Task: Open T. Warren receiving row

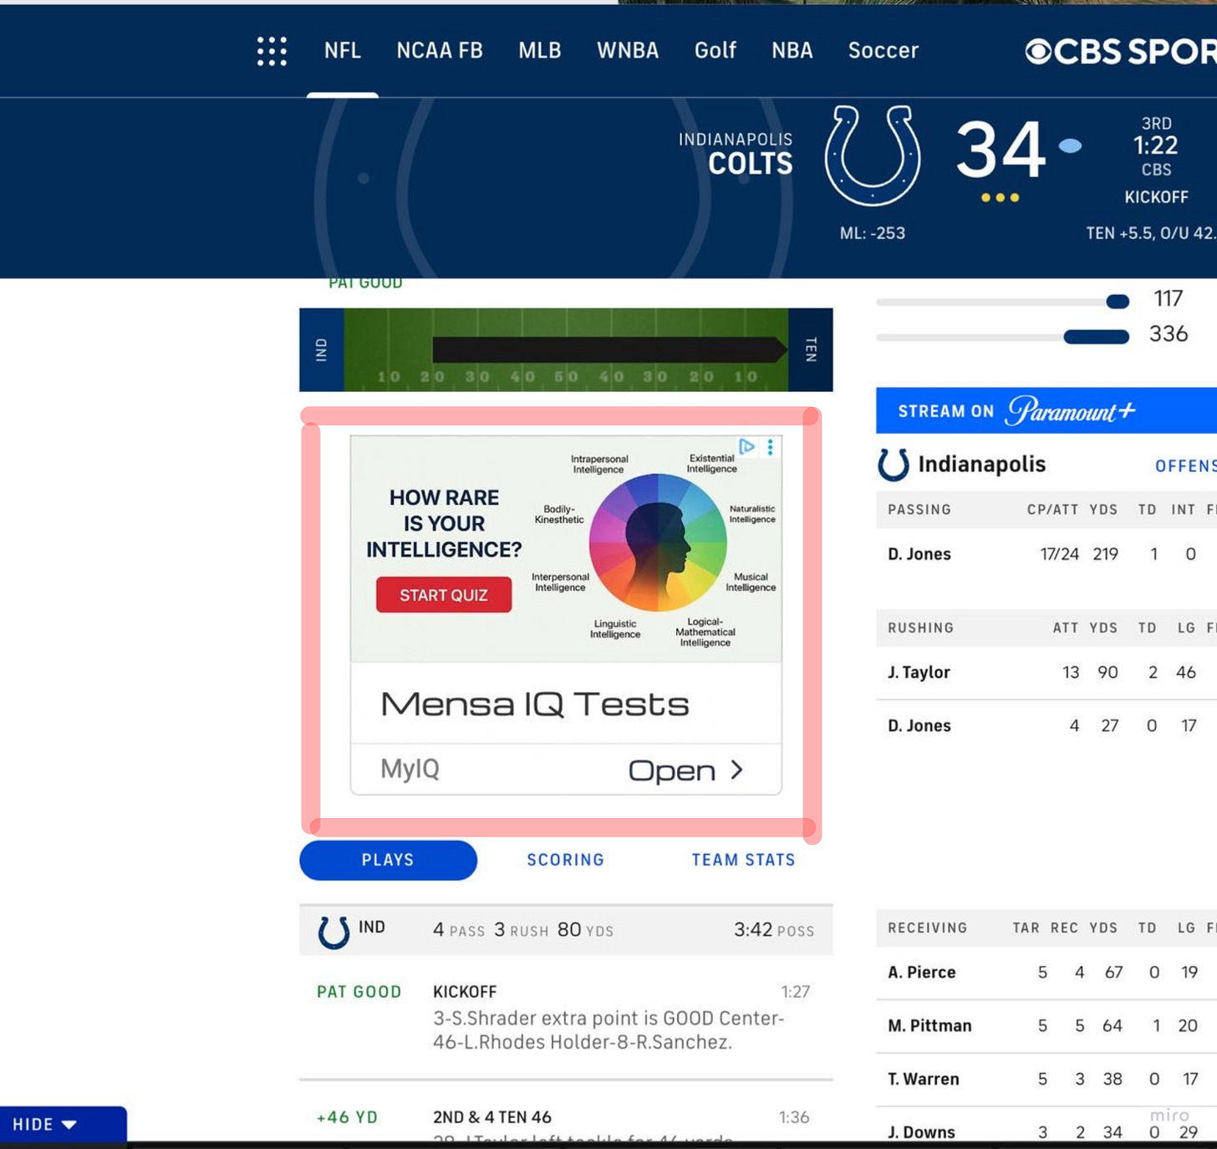Action: tap(1046, 1080)
